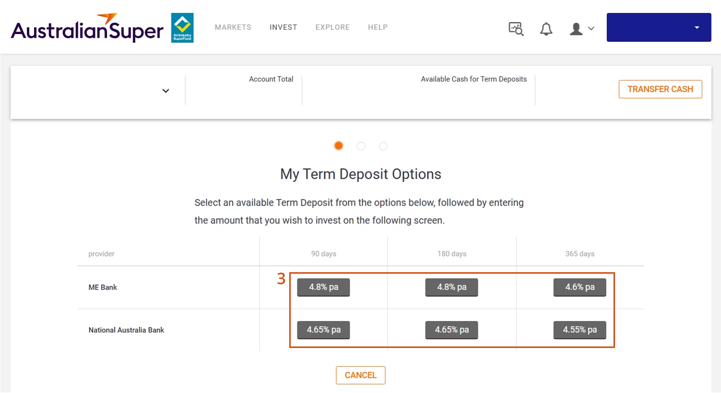The image size is (721, 393).
Task: Open the Invest menu
Action: click(283, 27)
